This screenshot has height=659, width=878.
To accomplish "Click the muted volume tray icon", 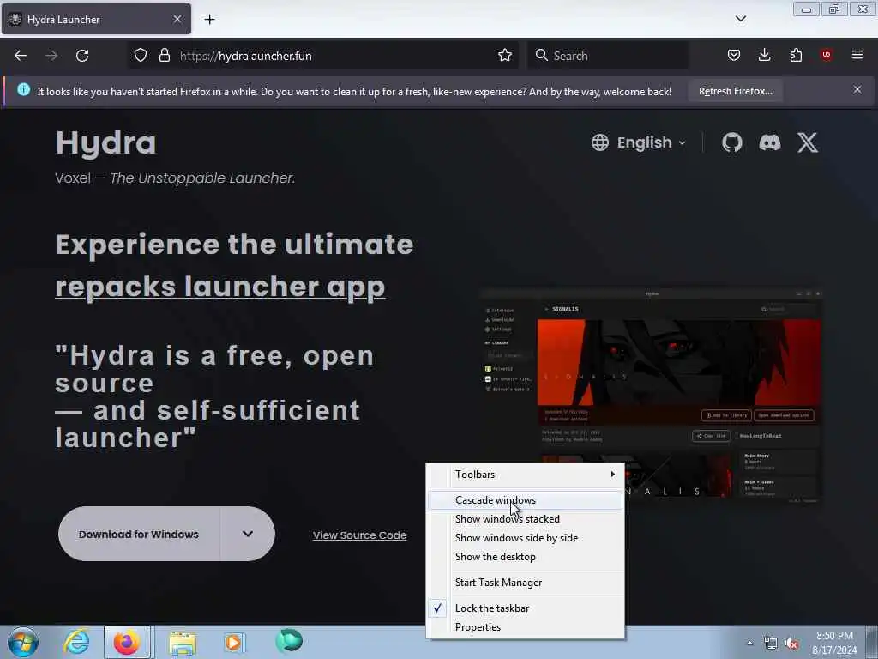I will point(791,644).
